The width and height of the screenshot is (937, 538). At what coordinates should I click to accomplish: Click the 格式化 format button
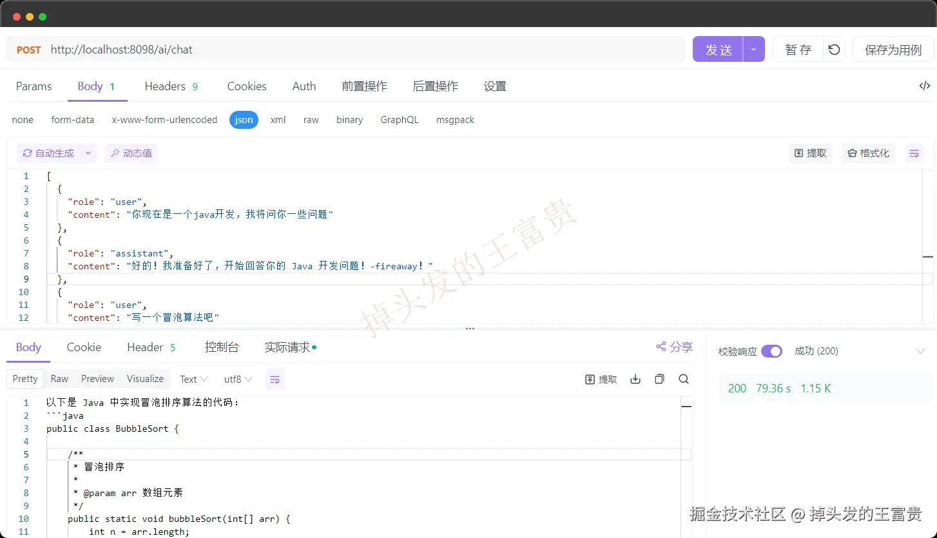click(868, 153)
